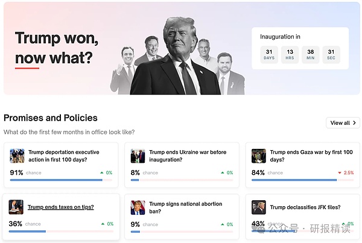Click the 84% chance progress bar

point(303,180)
